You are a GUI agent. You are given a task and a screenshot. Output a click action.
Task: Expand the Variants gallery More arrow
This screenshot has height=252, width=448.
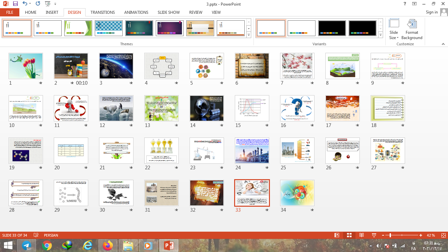pyautogui.click(x=380, y=35)
